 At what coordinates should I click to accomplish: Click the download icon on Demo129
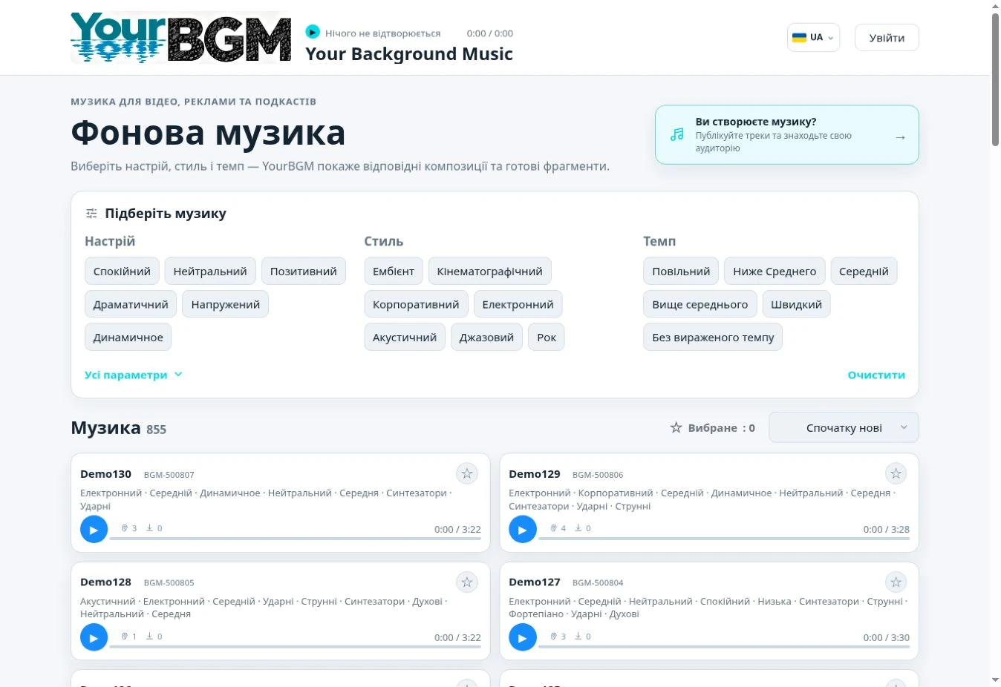pos(578,528)
